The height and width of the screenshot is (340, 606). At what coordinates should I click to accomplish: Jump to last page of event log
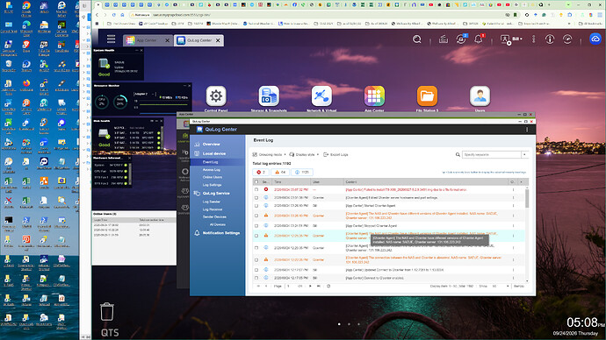319,287
